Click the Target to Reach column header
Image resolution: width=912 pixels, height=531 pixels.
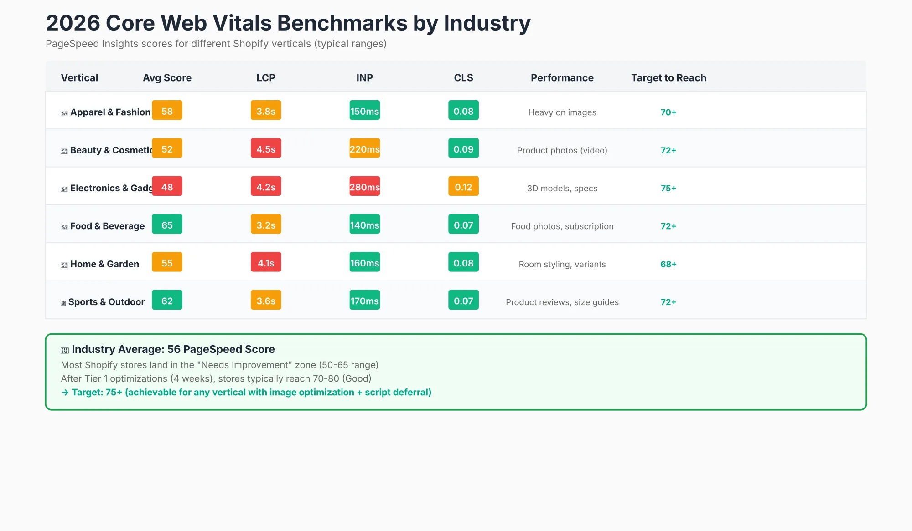pyautogui.click(x=668, y=78)
